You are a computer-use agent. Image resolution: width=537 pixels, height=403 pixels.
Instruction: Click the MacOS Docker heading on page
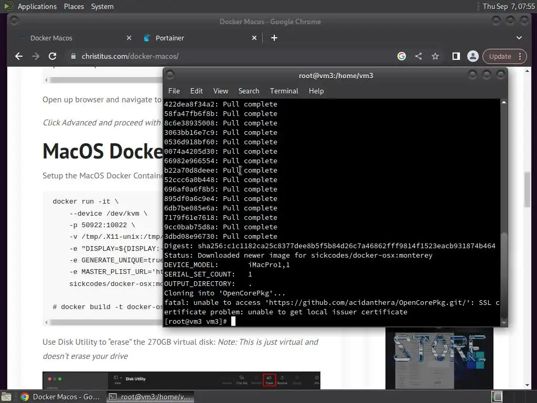102,151
